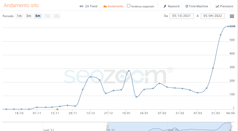The image size is (238, 131).
Task: Enable Tendenza stagionale checkbox
Action: 128,6
